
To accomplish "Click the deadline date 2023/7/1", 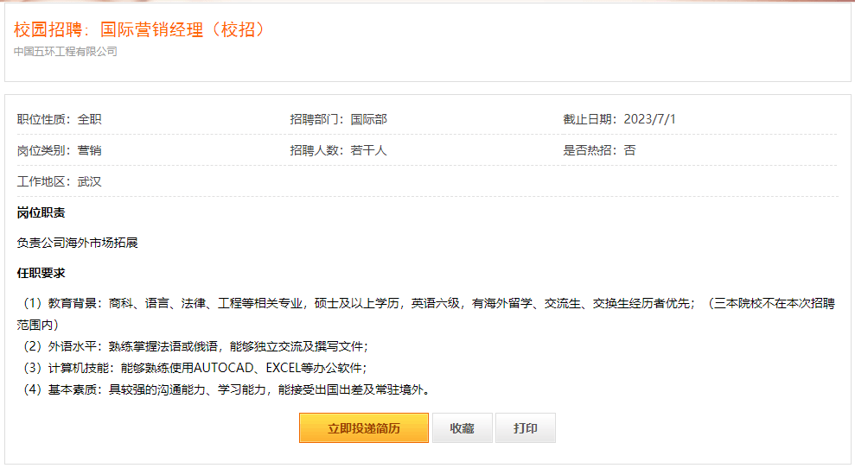I will pyautogui.click(x=649, y=119).
